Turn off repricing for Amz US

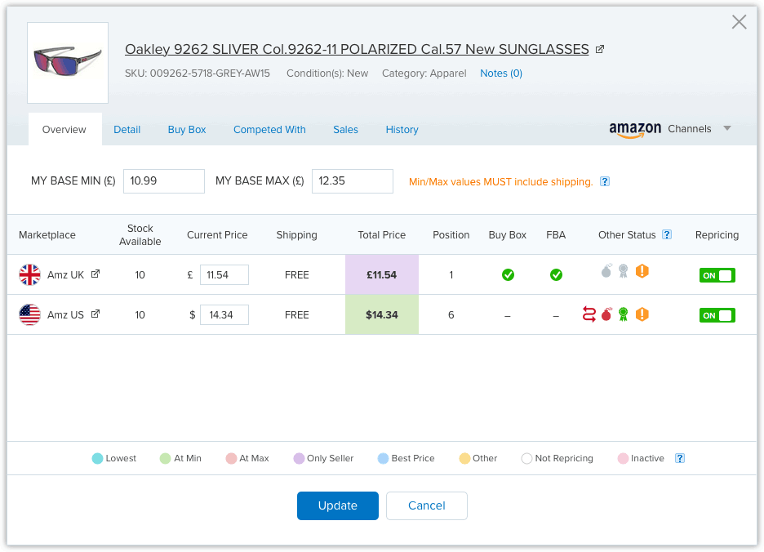(x=717, y=315)
